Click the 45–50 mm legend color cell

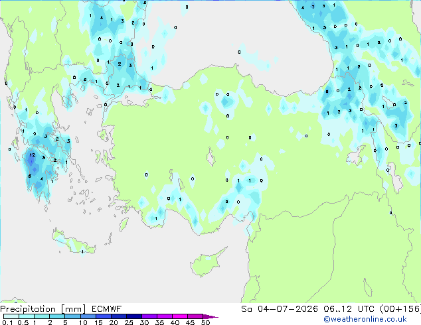coord(195,316)
